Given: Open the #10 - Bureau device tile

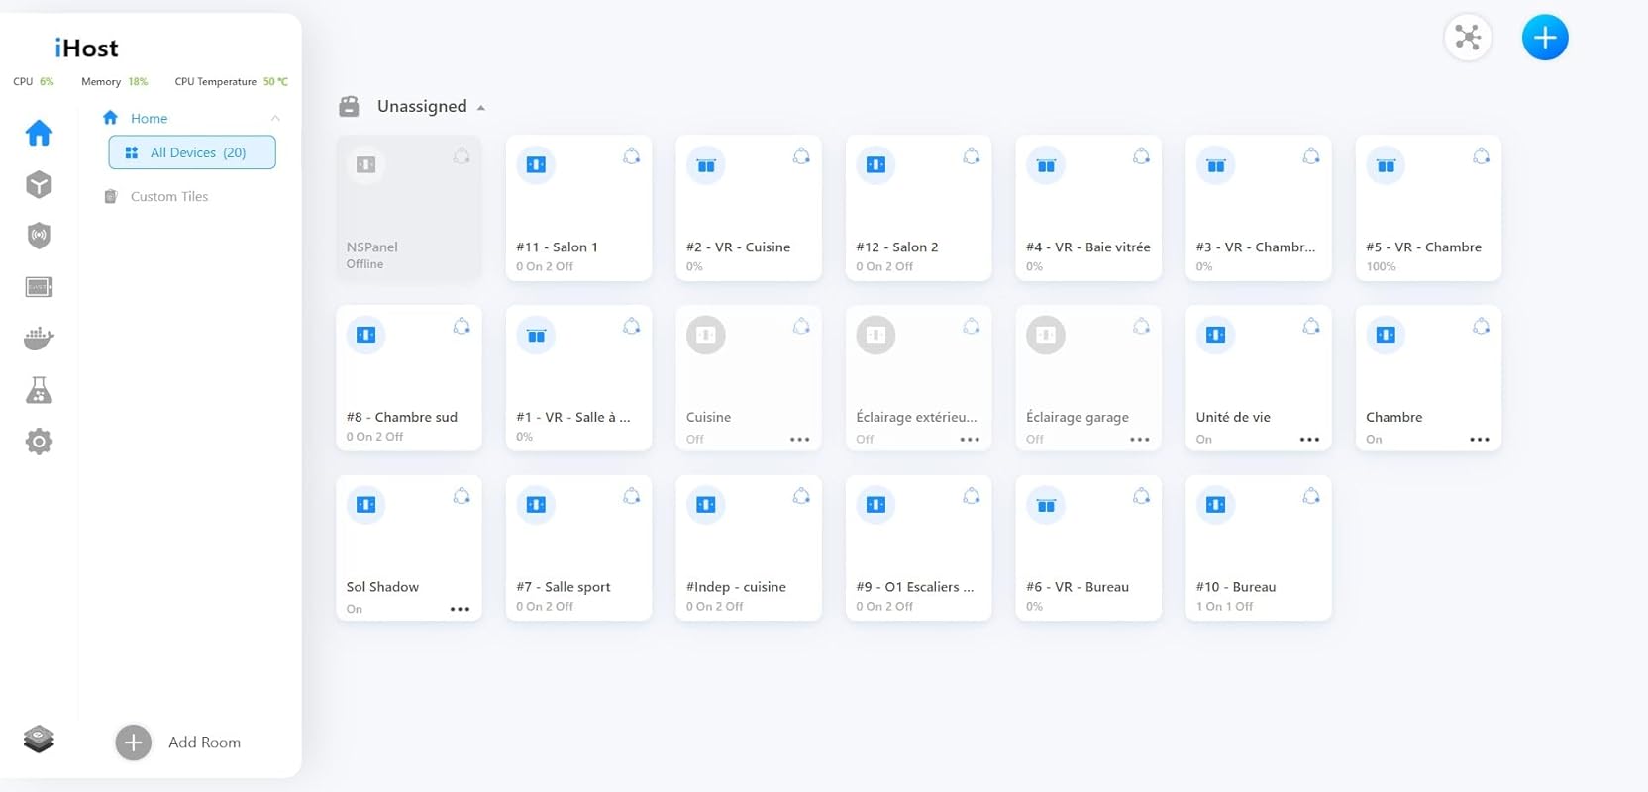Looking at the screenshot, I should 1258,547.
